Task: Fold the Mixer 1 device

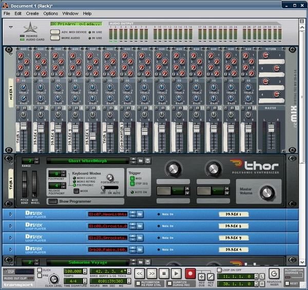Action: click(11, 54)
